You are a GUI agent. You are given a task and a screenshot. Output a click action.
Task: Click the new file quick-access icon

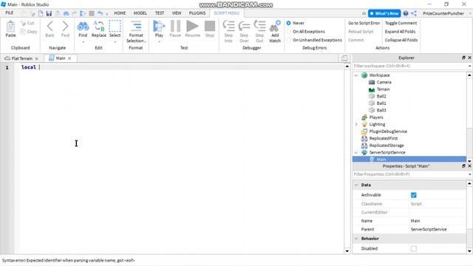point(41,13)
